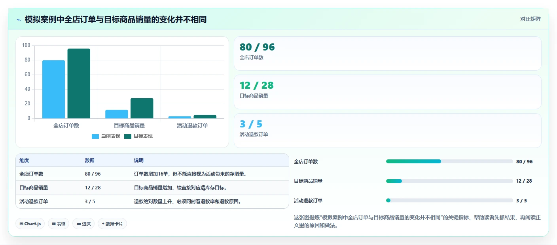Select the 进度 tag chip

(83, 224)
